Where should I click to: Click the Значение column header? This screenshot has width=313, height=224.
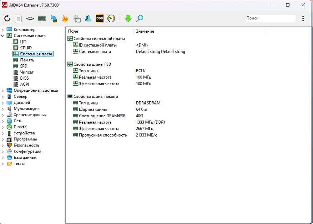coord(145,31)
